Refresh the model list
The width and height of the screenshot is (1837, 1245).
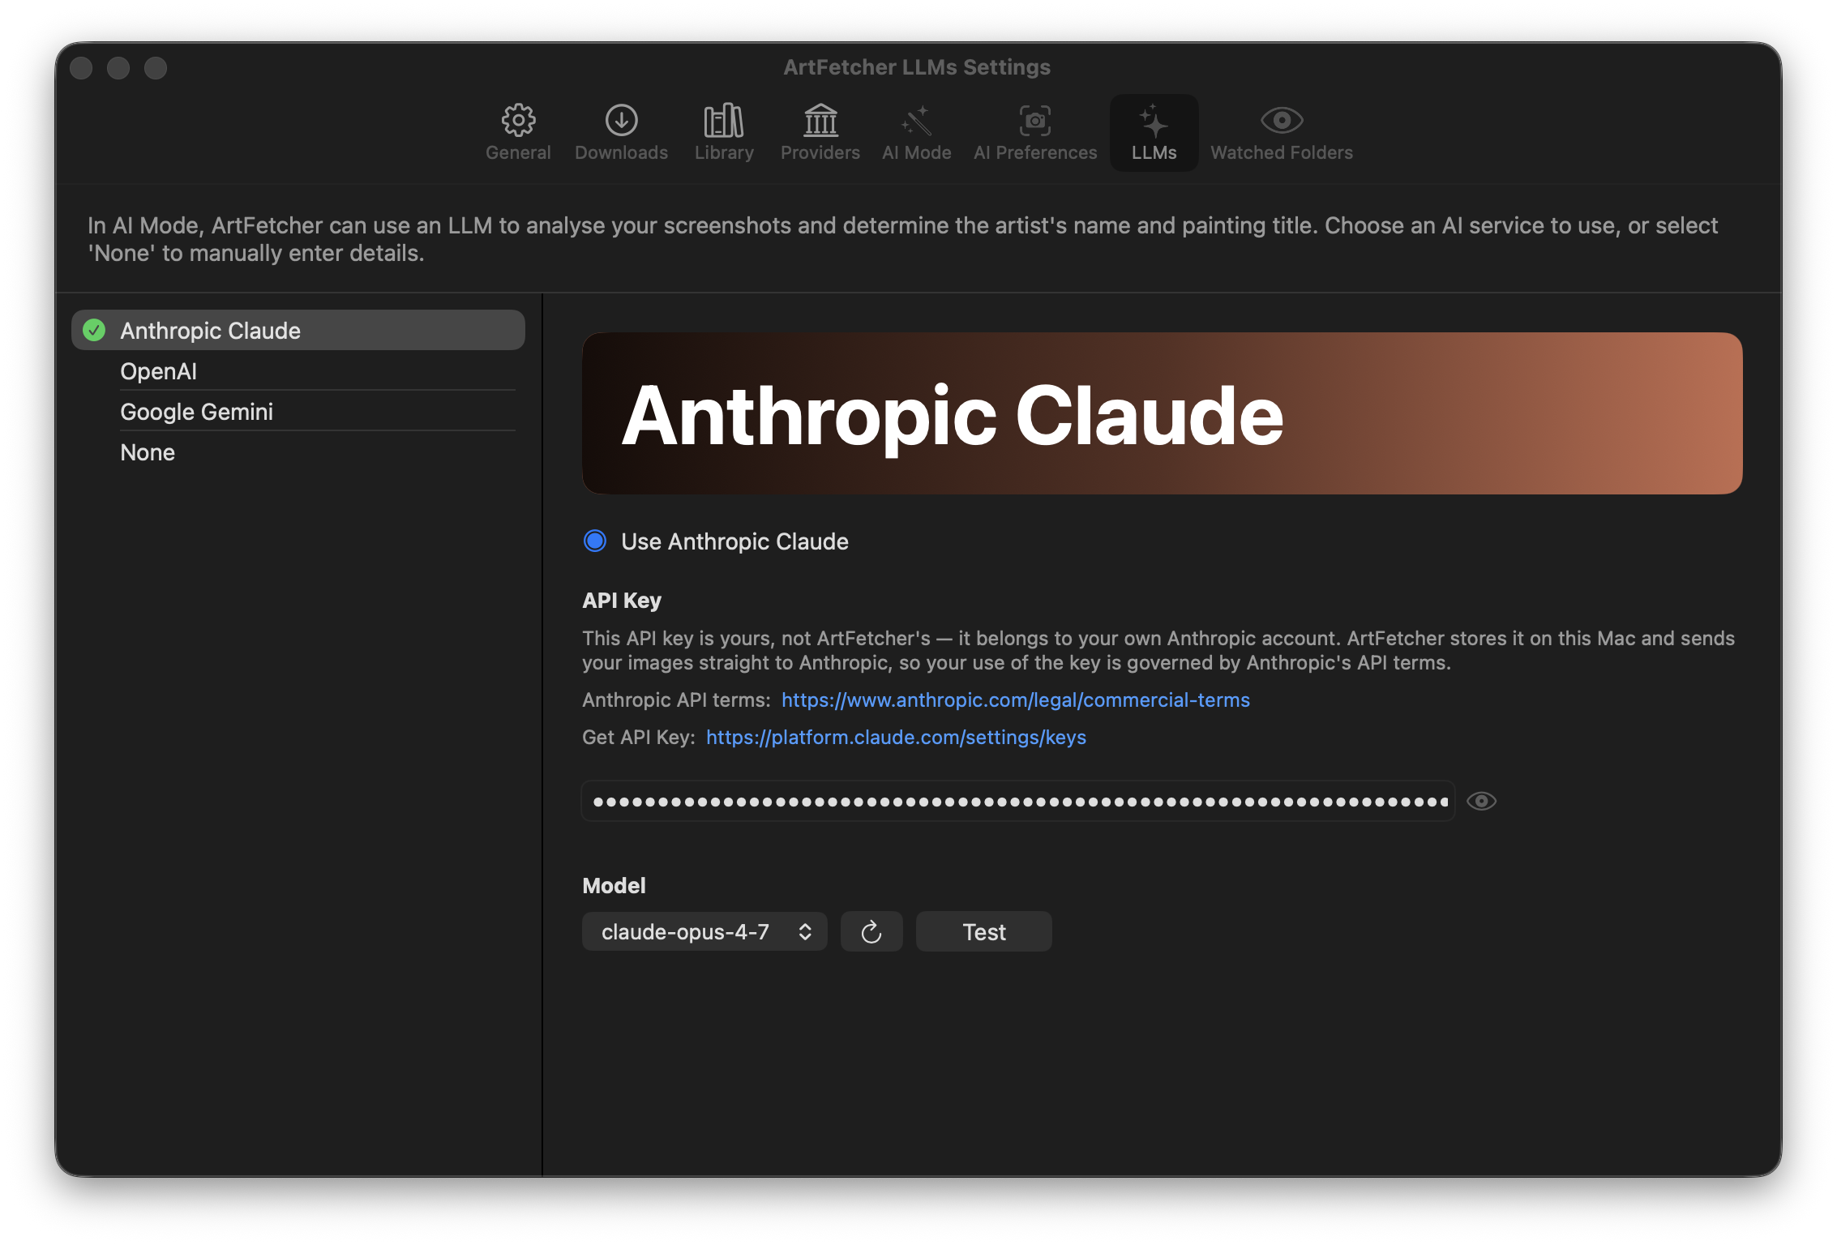tap(871, 931)
